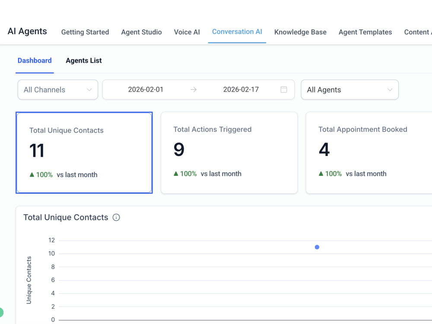Image resolution: width=432 pixels, height=324 pixels.
Task: Open the Voice AI tab
Action: point(187,32)
